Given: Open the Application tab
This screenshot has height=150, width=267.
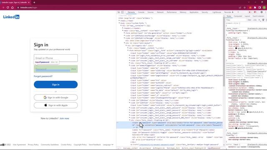Looking at the screenshot, I should click(194, 12).
